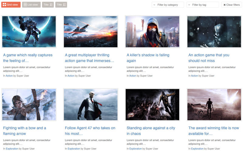Open 'A great multiplayer thrilling action game' article

[x=89, y=58]
